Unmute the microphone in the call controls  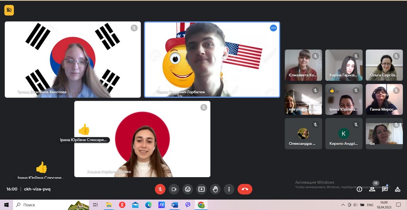click(x=160, y=189)
